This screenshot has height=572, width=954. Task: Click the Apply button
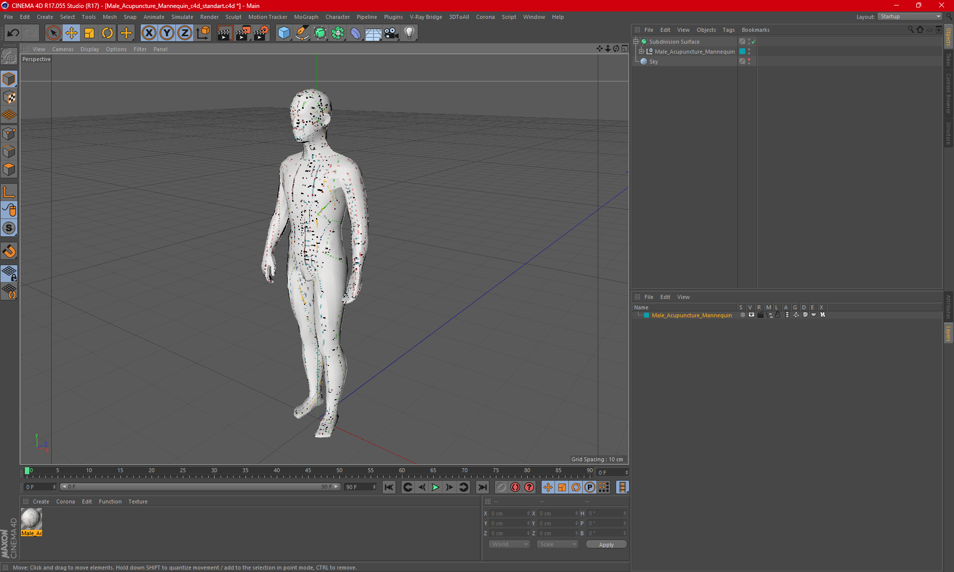point(606,545)
